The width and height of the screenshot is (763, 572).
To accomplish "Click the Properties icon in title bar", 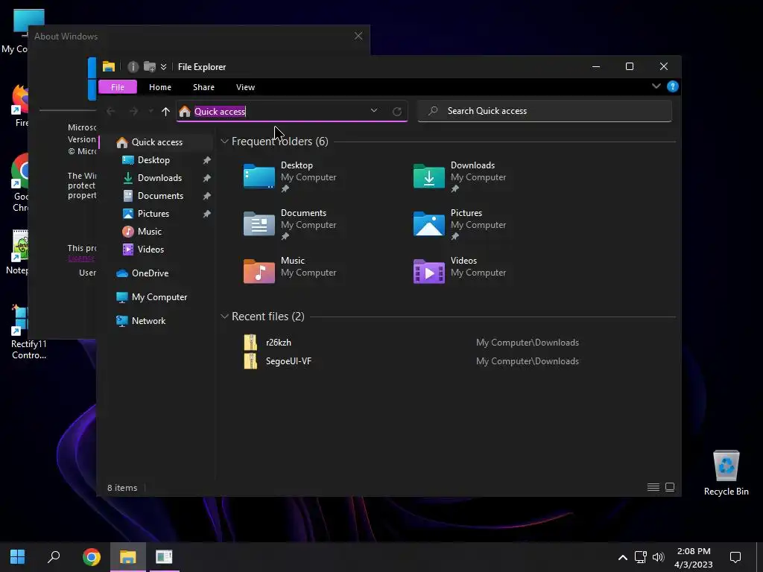I will 133,66.
